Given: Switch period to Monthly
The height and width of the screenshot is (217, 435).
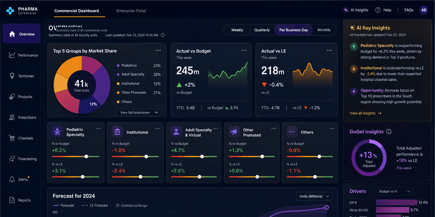Looking at the screenshot, I should (x=324, y=30).
